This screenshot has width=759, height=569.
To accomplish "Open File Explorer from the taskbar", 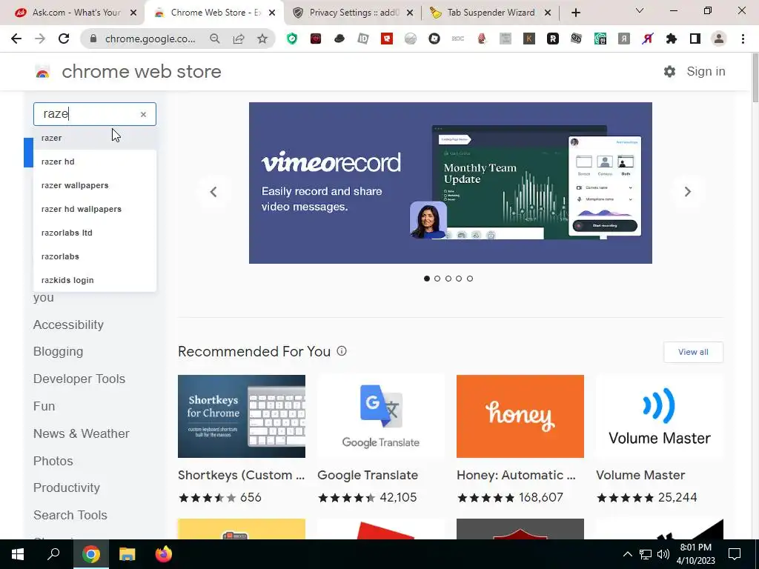I will pyautogui.click(x=127, y=554).
